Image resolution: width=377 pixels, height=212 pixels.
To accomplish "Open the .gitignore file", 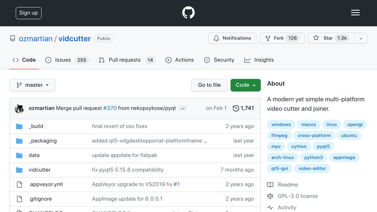I will (x=40, y=199).
